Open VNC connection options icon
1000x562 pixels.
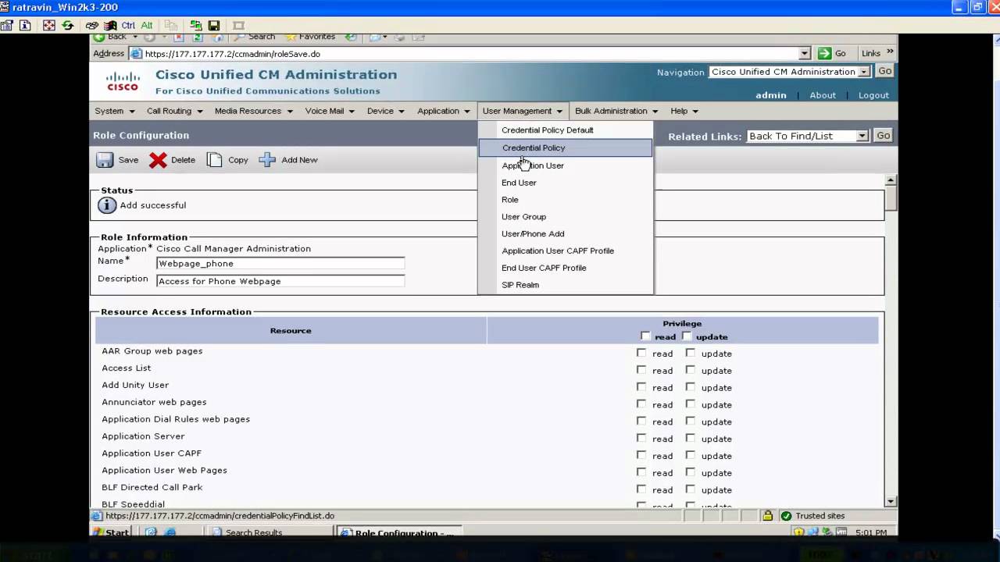[x=7, y=25]
